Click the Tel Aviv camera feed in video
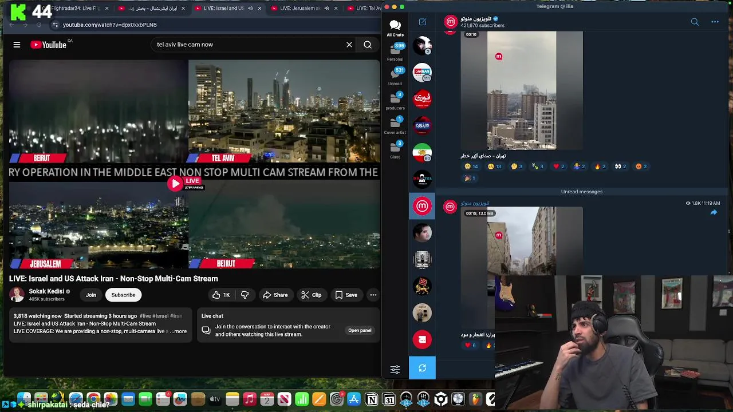Screen dimensions: 733x412 coord(284,112)
